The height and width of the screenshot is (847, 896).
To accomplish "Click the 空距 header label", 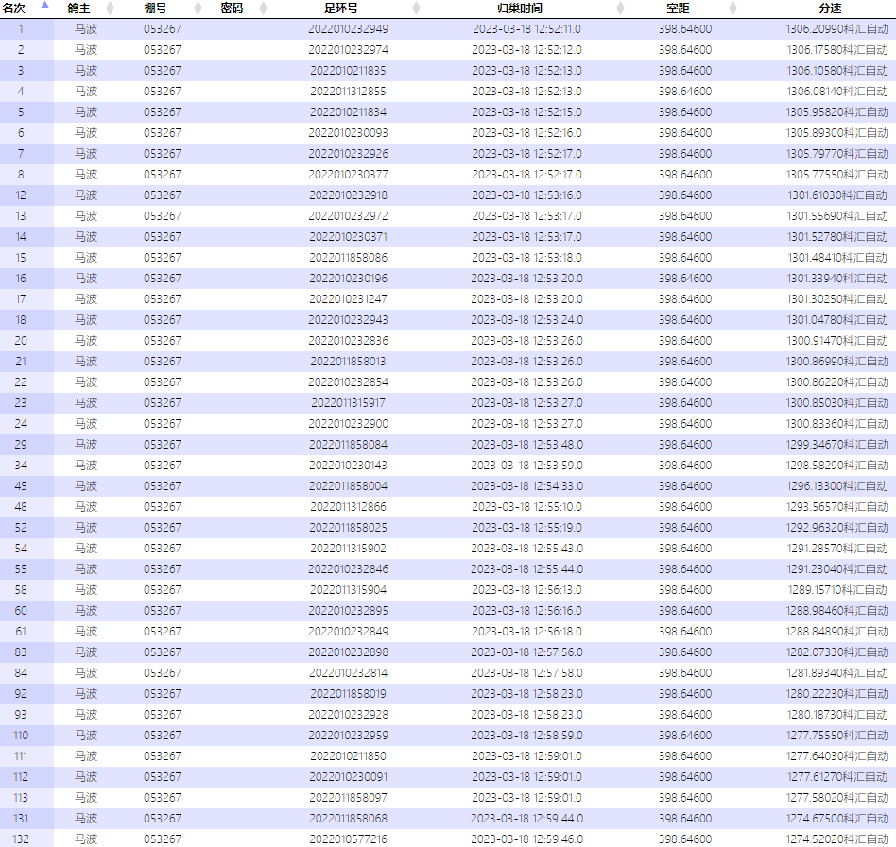I will 678,8.
